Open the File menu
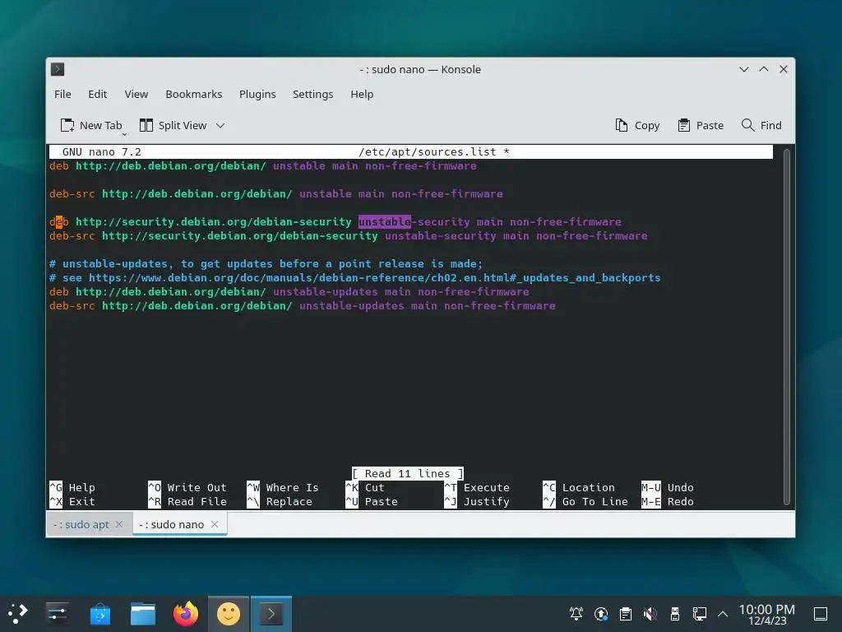The height and width of the screenshot is (632, 842). [x=62, y=94]
